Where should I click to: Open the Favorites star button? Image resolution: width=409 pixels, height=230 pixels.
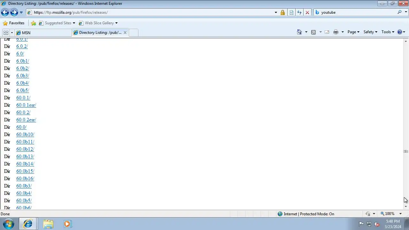coord(13,23)
